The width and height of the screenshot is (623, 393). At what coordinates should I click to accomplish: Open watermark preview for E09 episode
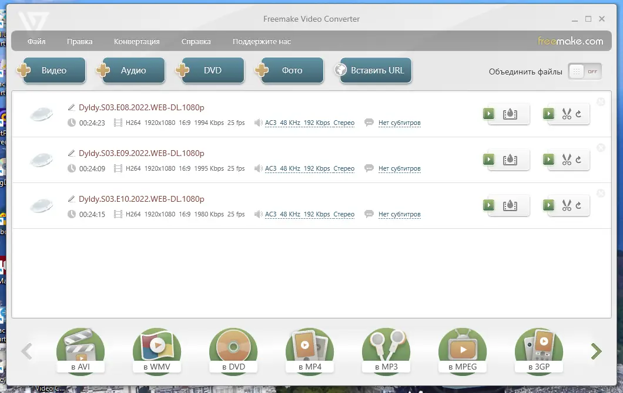pyautogui.click(x=506, y=160)
